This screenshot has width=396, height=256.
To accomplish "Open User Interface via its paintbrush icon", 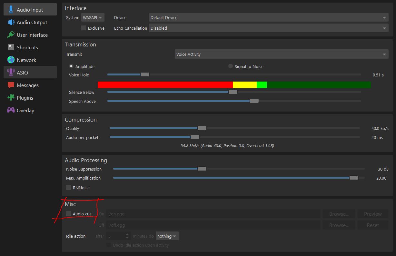I will [11, 35].
